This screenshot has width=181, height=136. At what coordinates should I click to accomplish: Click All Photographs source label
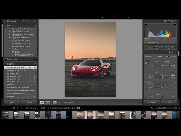click(32, 108)
